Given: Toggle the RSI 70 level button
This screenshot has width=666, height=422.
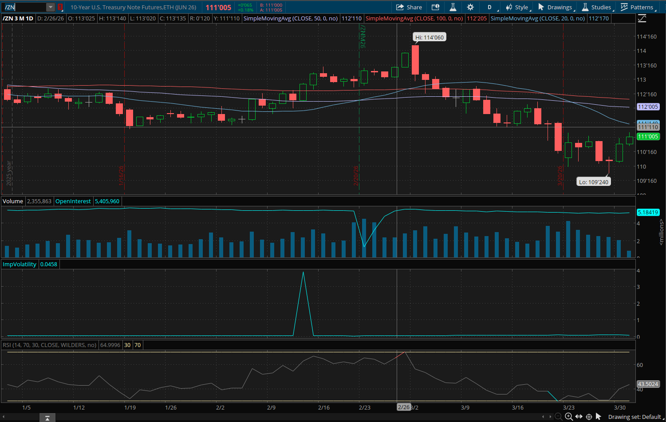Looking at the screenshot, I should 138,345.
